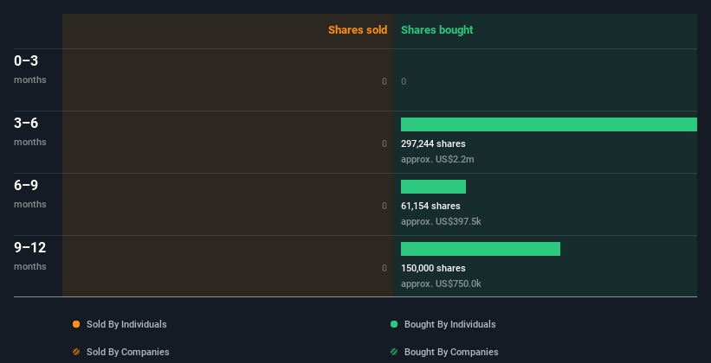Click the 3–6 months row label
Screen dimensions: 711x363
point(30,131)
